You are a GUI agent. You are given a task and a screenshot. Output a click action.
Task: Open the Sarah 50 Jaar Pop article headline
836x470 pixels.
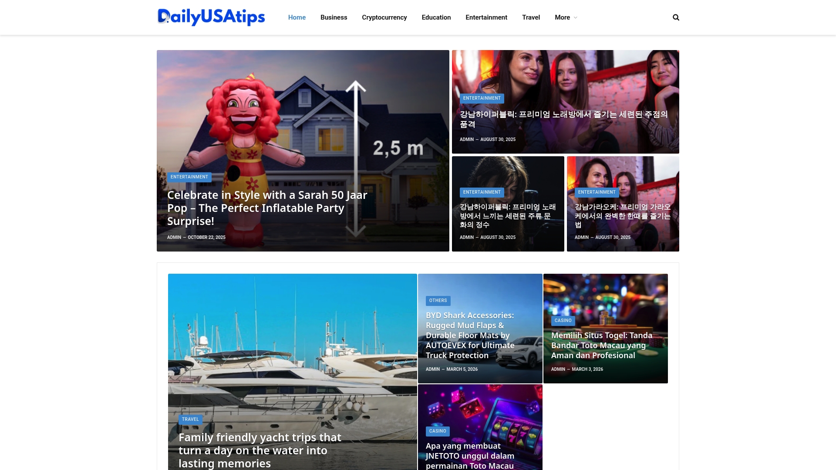click(267, 208)
